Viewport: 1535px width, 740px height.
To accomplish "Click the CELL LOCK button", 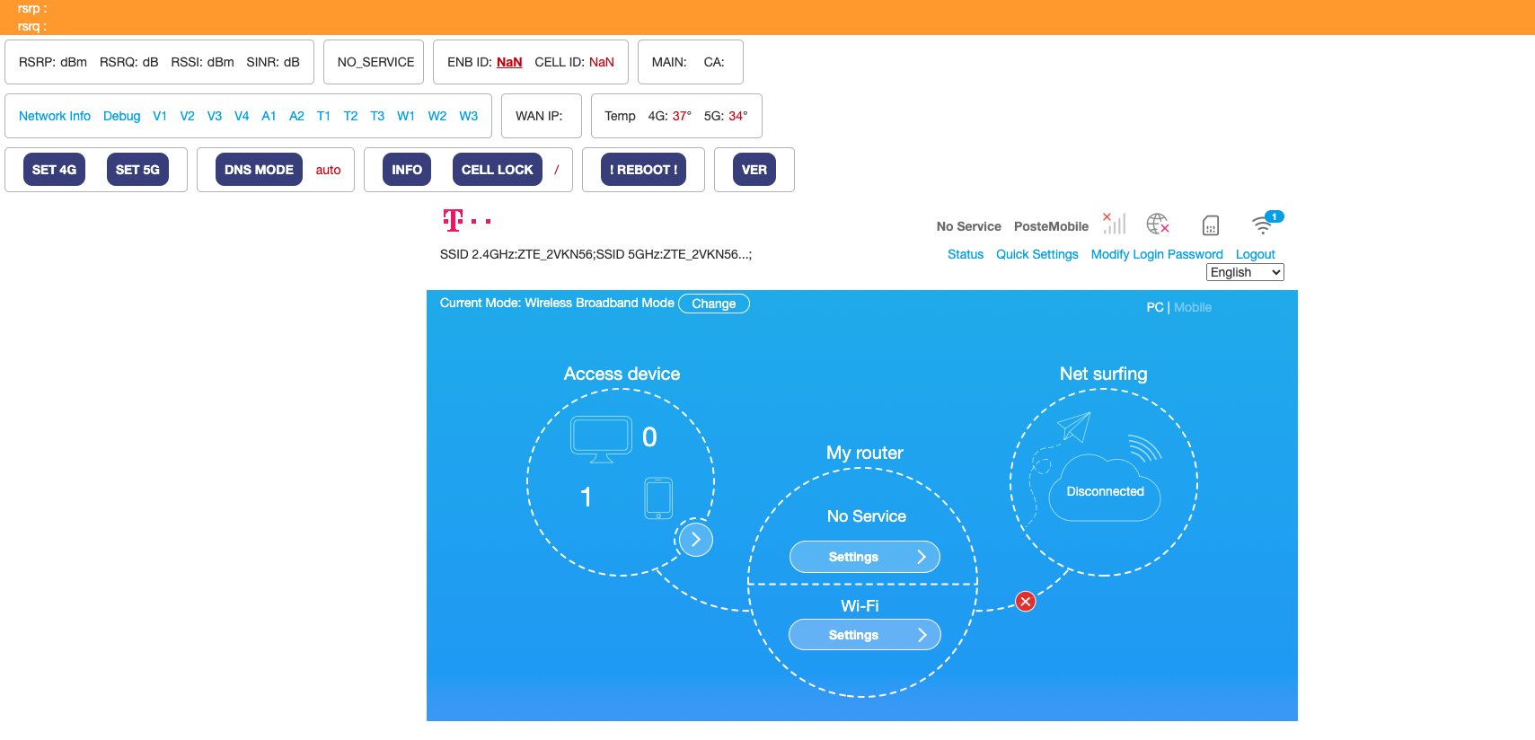I will click(497, 170).
